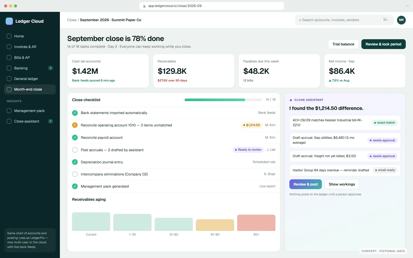This screenshot has width=413, height=258.
Task: Click the browser three-dot menu icon
Action: coord(407,6)
